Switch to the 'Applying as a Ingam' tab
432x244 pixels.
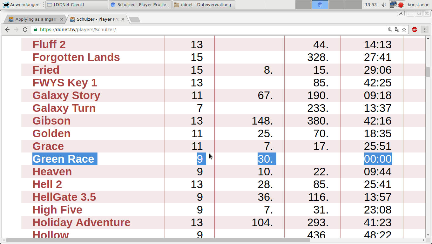(x=36, y=19)
